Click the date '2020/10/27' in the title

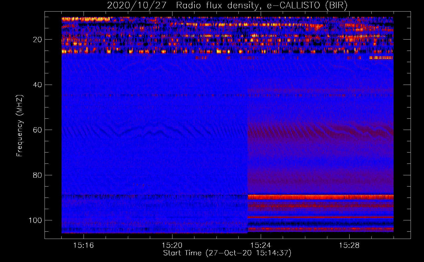137,6
